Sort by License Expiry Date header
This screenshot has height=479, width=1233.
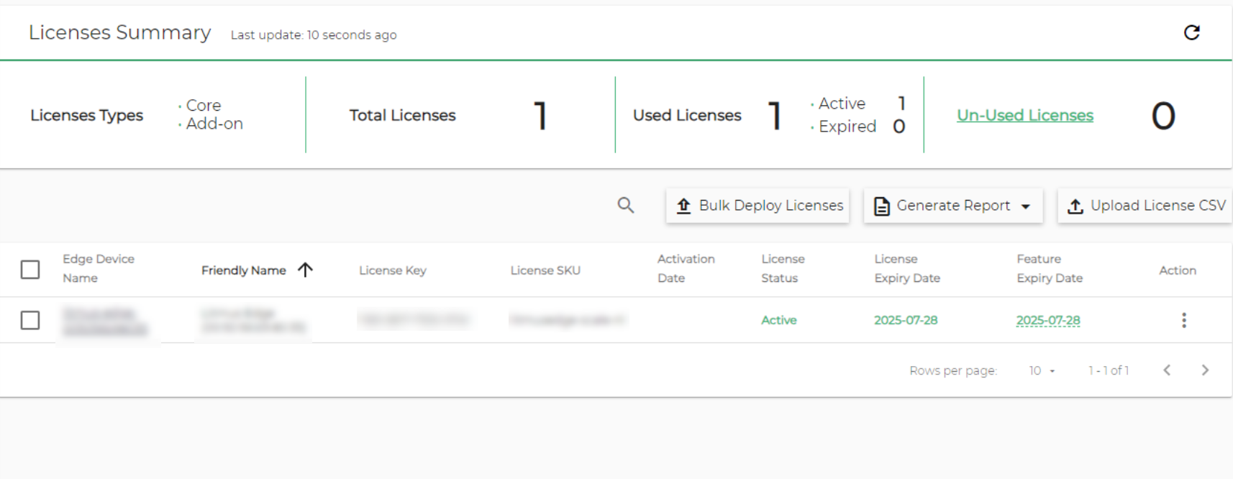pyautogui.click(x=907, y=268)
